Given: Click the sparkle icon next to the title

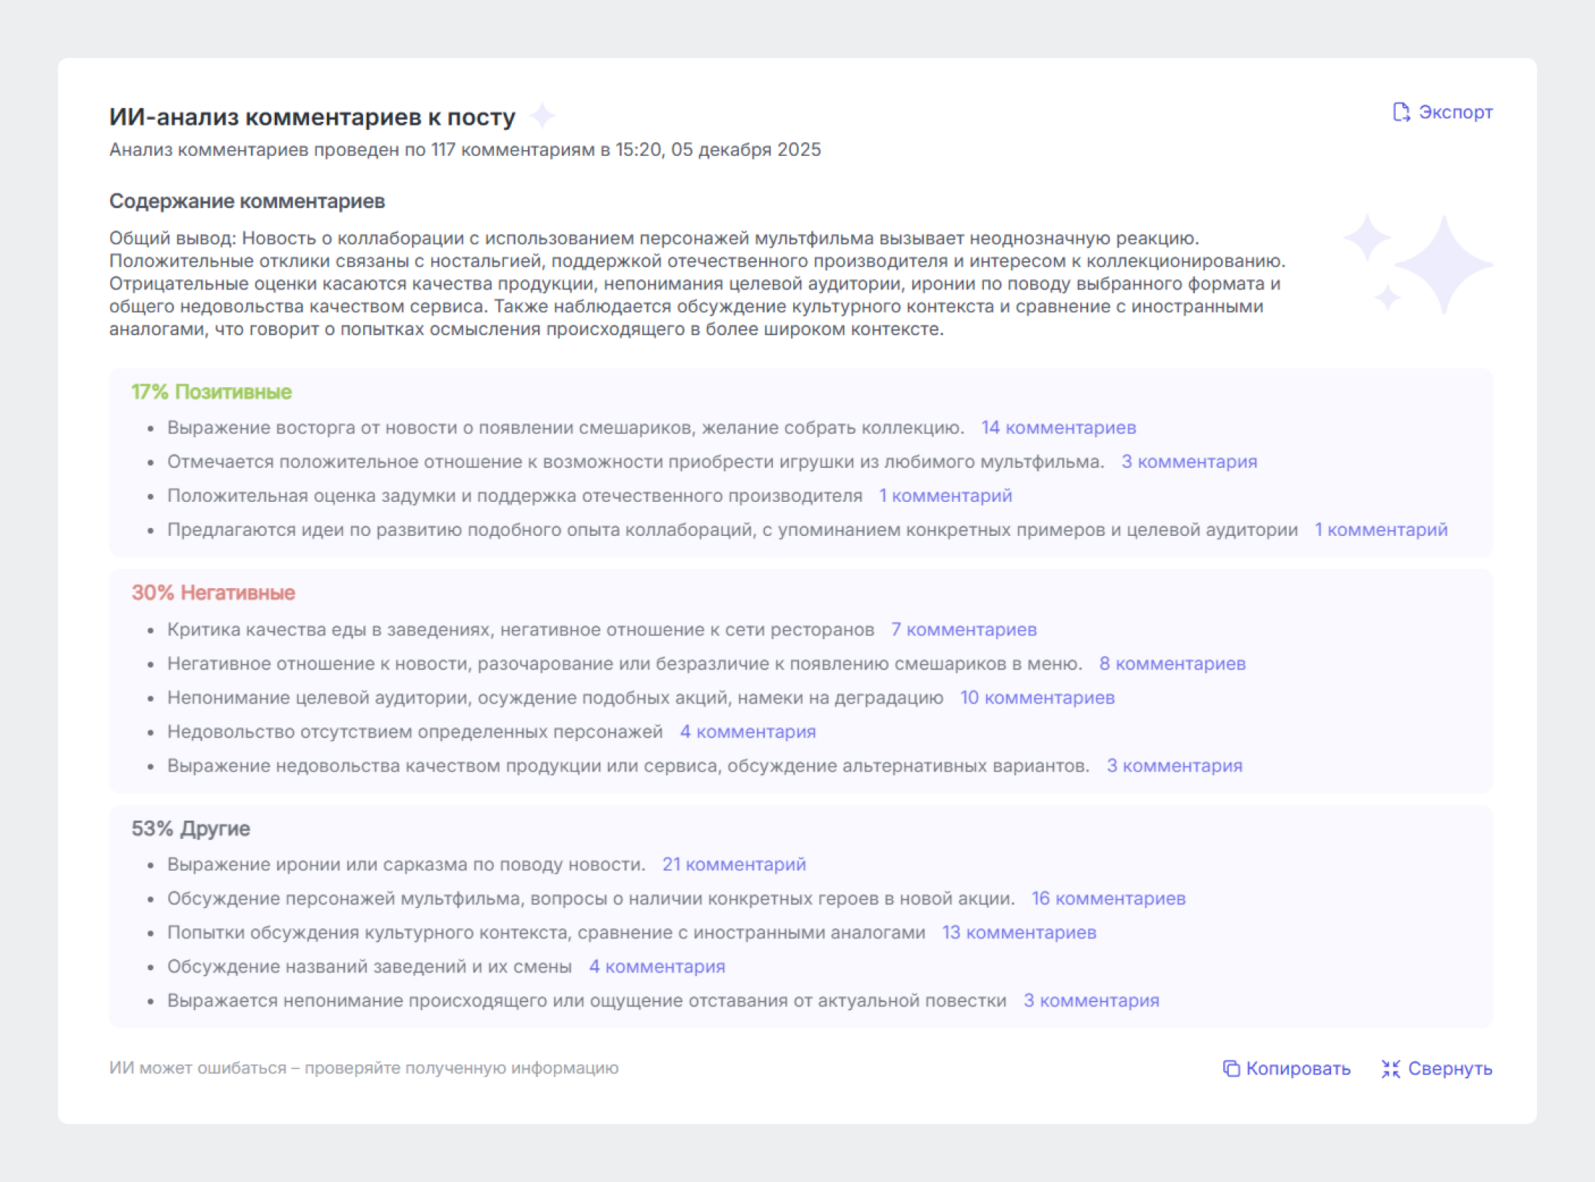Looking at the screenshot, I should [x=541, y=115].
